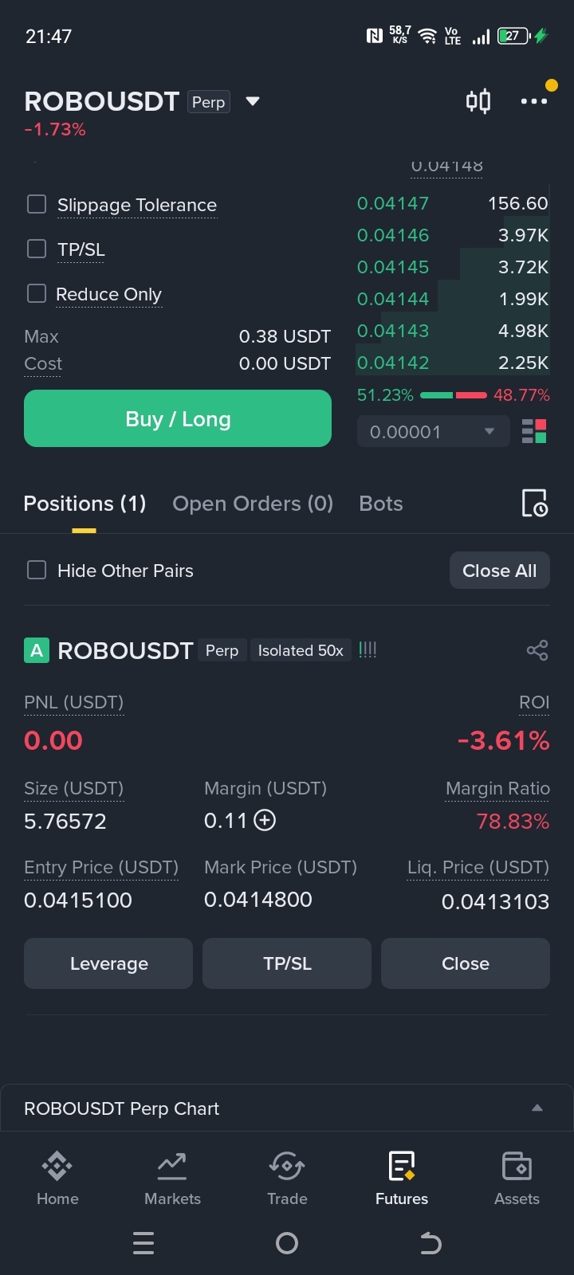
Task: Tick the Hide Other Pairs checkbox
Action: tap(37, 571)
